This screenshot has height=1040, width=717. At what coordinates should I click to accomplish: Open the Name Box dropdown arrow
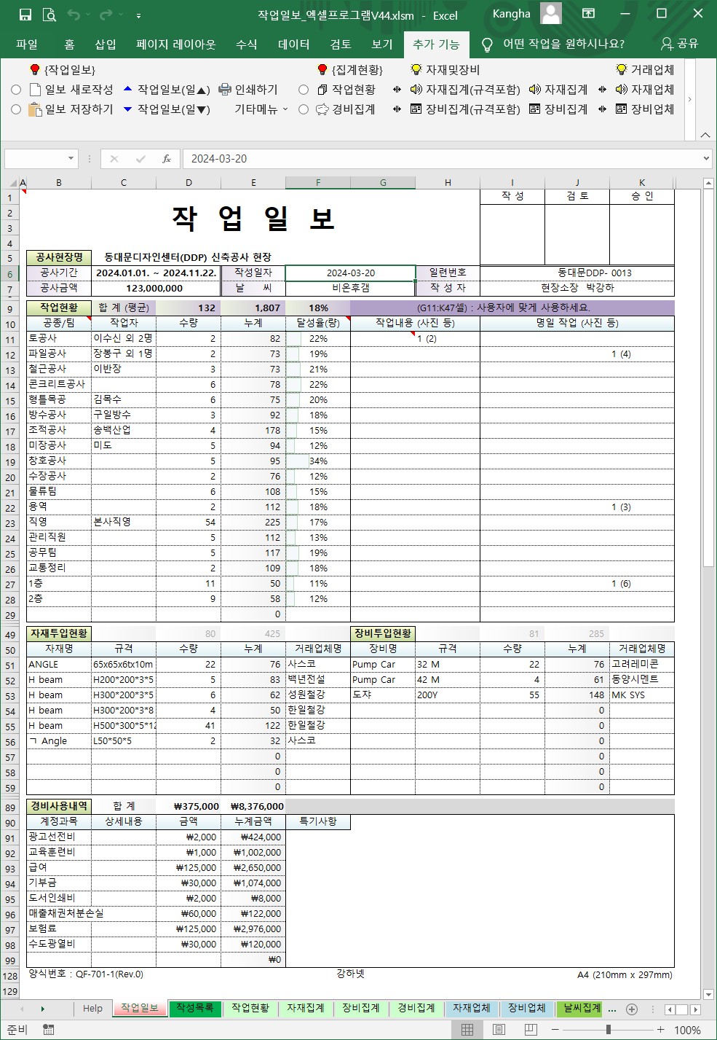pyautogui.click(x=71, y=159)
